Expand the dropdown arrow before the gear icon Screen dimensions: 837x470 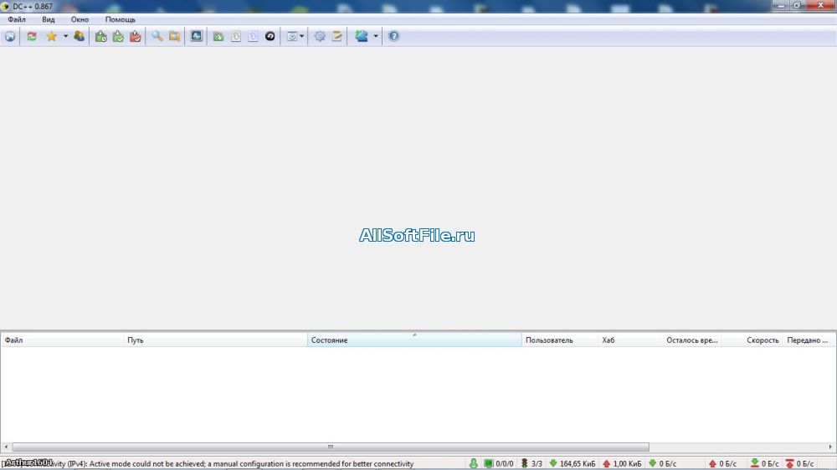pyautogui.click(x=301, y=36)
